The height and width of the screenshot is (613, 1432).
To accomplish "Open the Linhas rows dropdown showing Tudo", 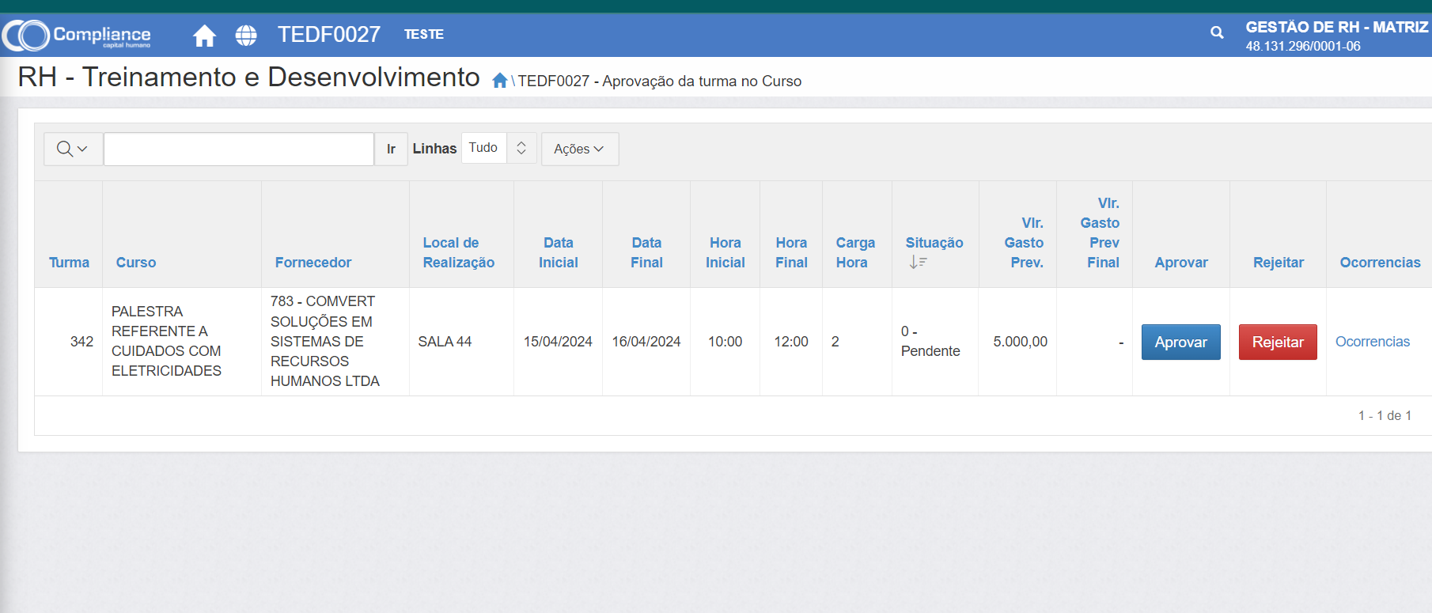I will pyautogui.click(x=498, y=148).
